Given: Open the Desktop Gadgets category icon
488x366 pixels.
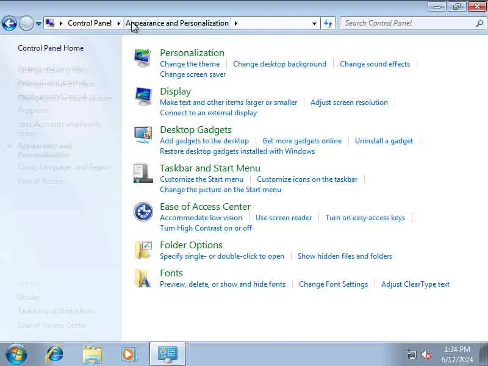Looking at the screenshot, I should click(x=143, y=134).
